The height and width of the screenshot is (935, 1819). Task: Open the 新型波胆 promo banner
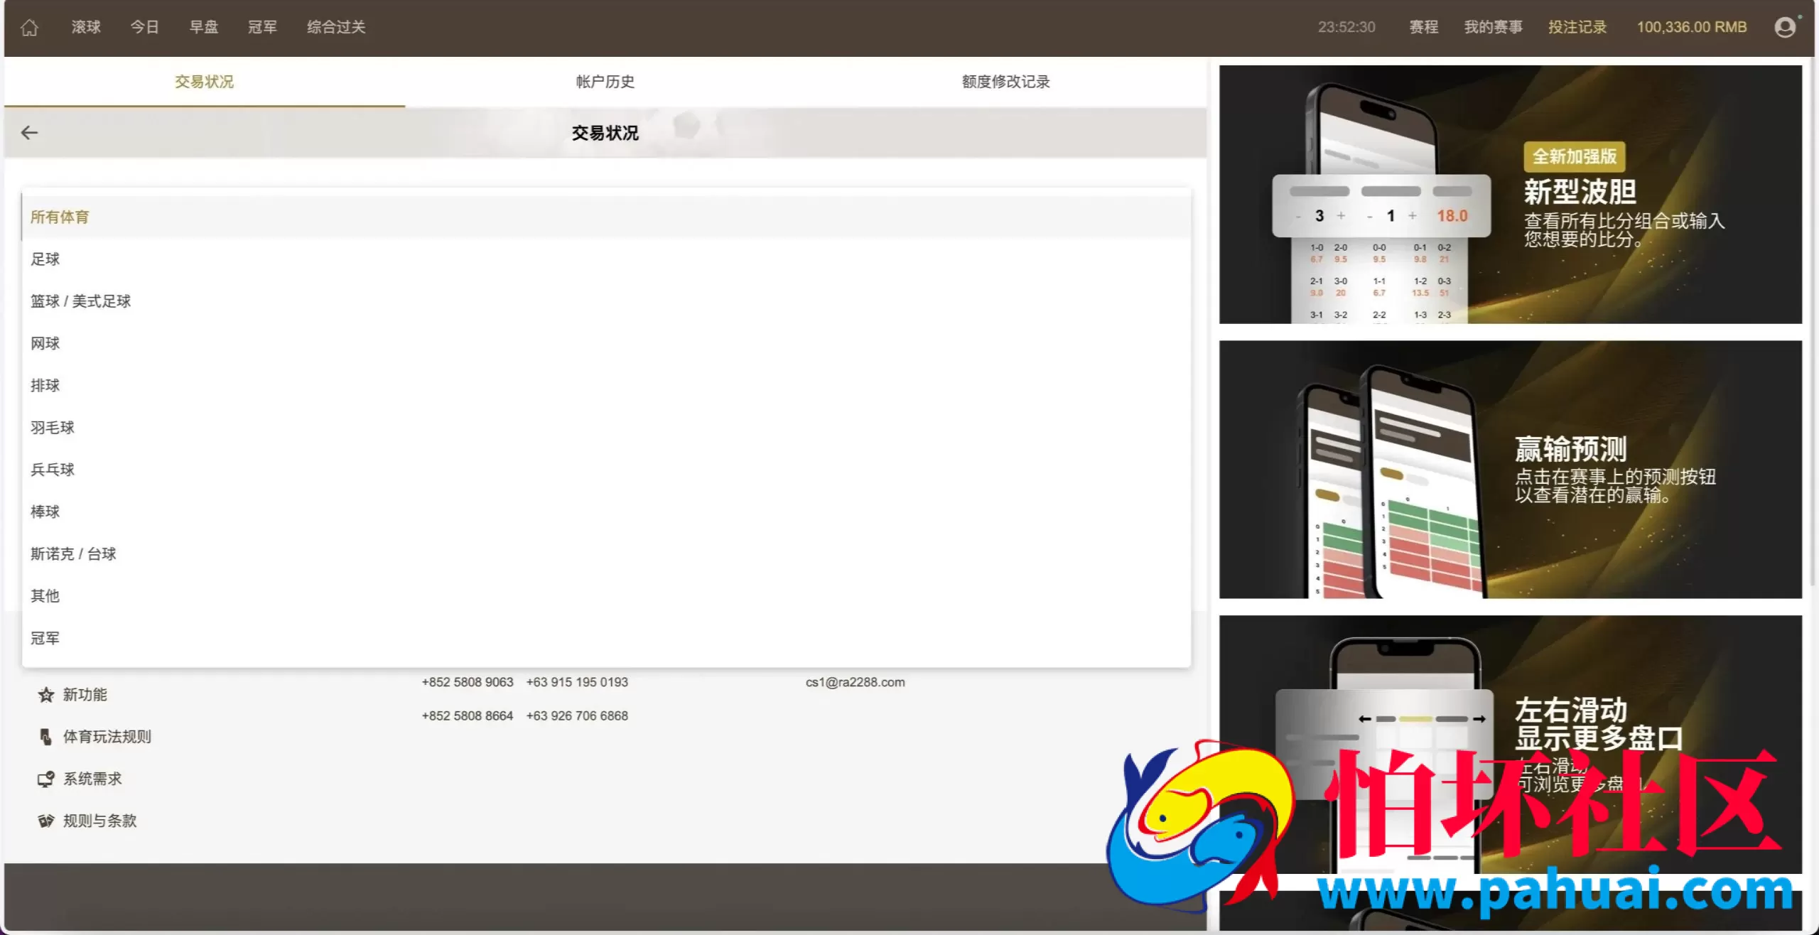(1511, 194)
